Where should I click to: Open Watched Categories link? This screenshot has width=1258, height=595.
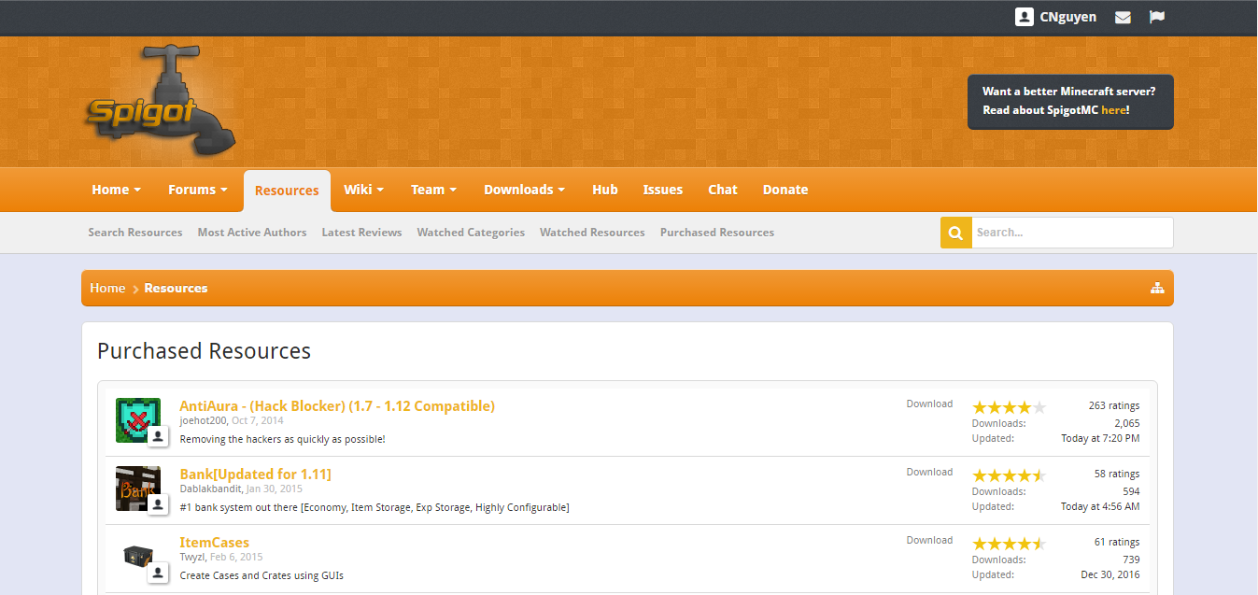pyautogui.click(x=471, y=233)
